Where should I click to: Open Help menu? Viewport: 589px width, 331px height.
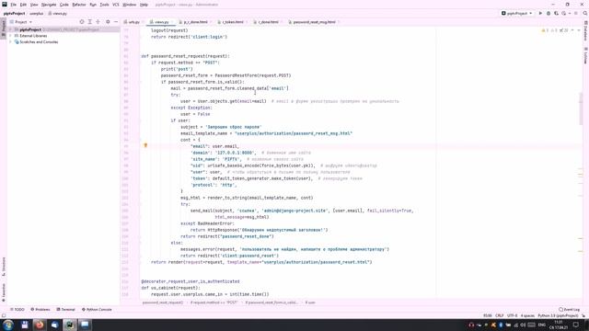pyautogui.click(x=144, y=5)
